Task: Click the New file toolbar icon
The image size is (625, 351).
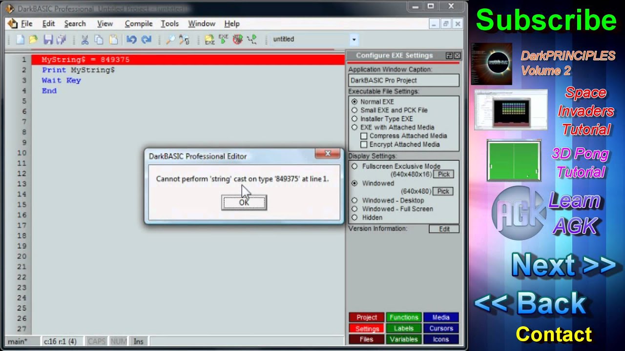Action: point(20,39)
